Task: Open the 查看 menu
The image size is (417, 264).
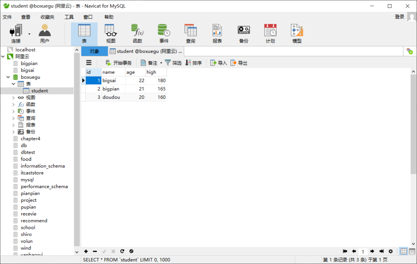Action: [x=26, y=17]
